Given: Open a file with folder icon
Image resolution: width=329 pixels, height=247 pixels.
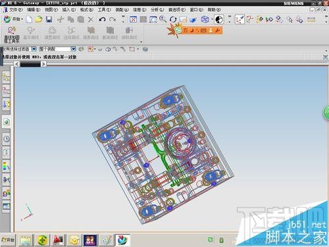Looking at the screenshot, I should point(39,19).
